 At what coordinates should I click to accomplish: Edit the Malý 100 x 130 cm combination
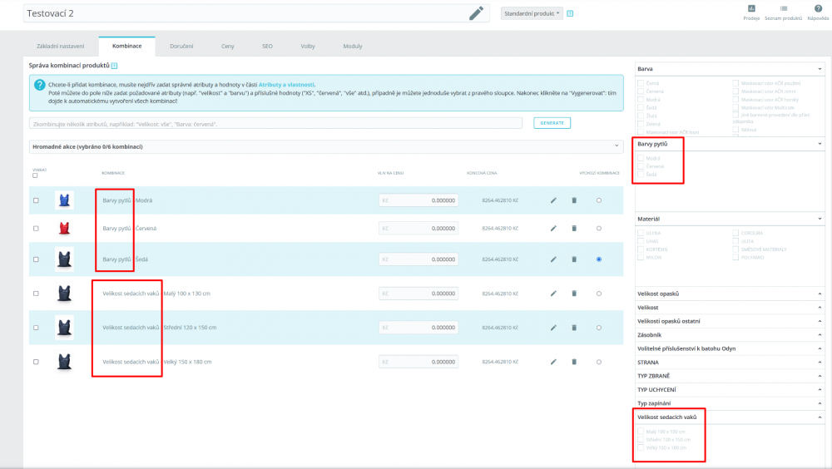point(553,294)
